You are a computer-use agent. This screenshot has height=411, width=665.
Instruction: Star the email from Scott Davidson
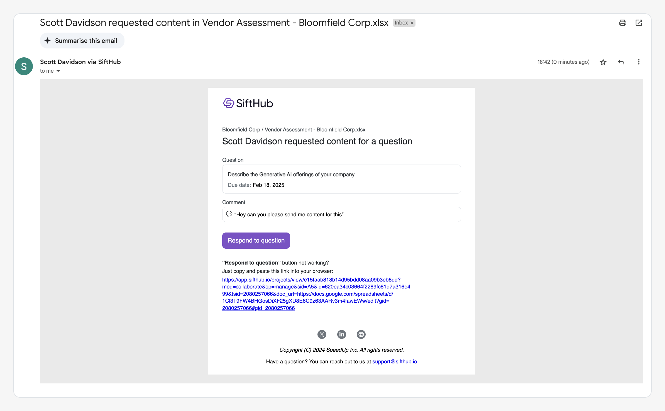click(x=603, y=62)
